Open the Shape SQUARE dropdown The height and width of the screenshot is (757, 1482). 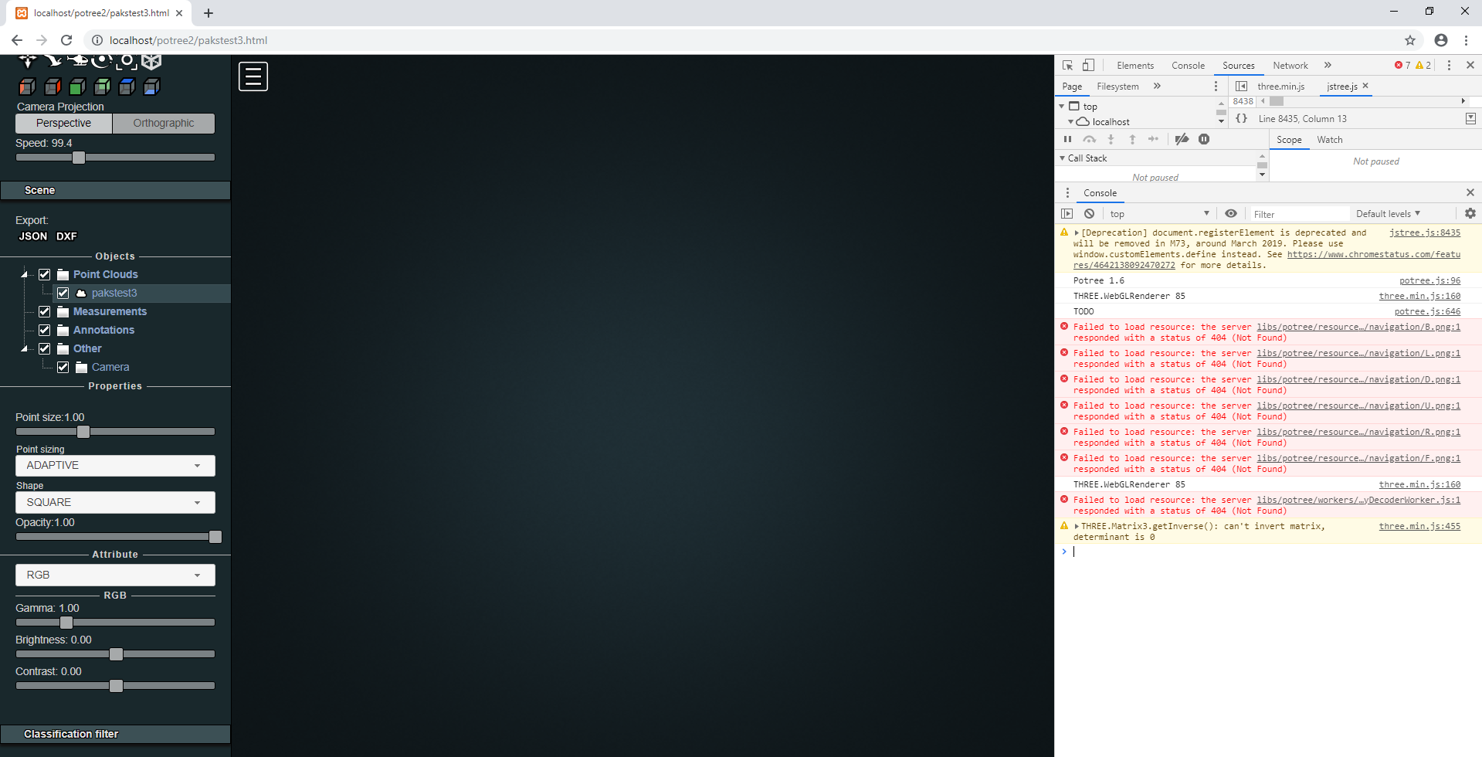tap(115, 502)
